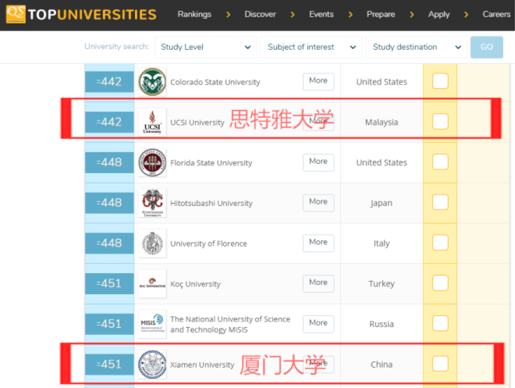Click Russia country cell

[x=382, y=324]
